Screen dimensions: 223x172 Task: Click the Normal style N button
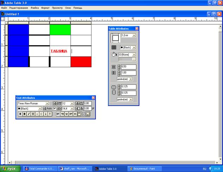tap(20, 114)
